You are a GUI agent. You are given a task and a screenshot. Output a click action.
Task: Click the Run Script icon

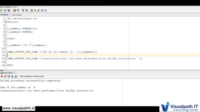pos(5,10)
